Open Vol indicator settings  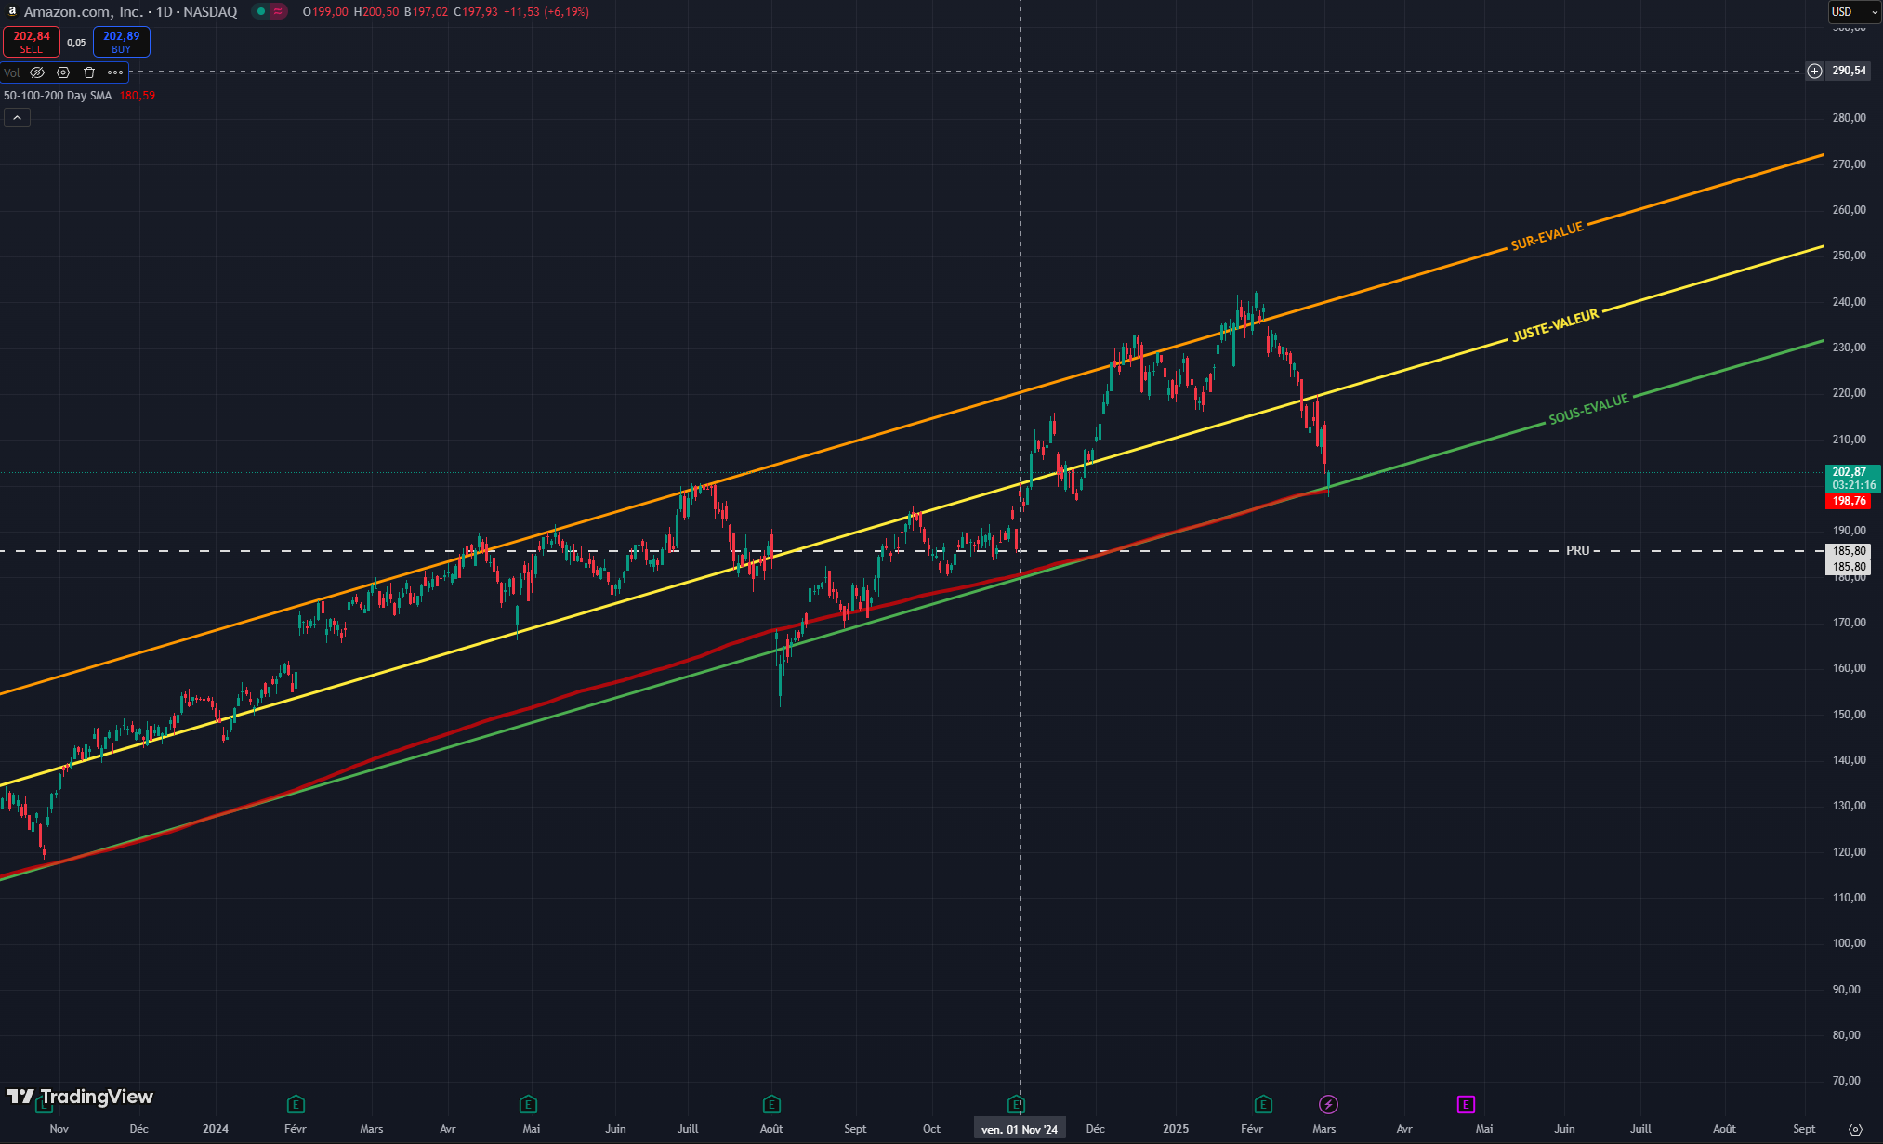click(x=63, y=72)
